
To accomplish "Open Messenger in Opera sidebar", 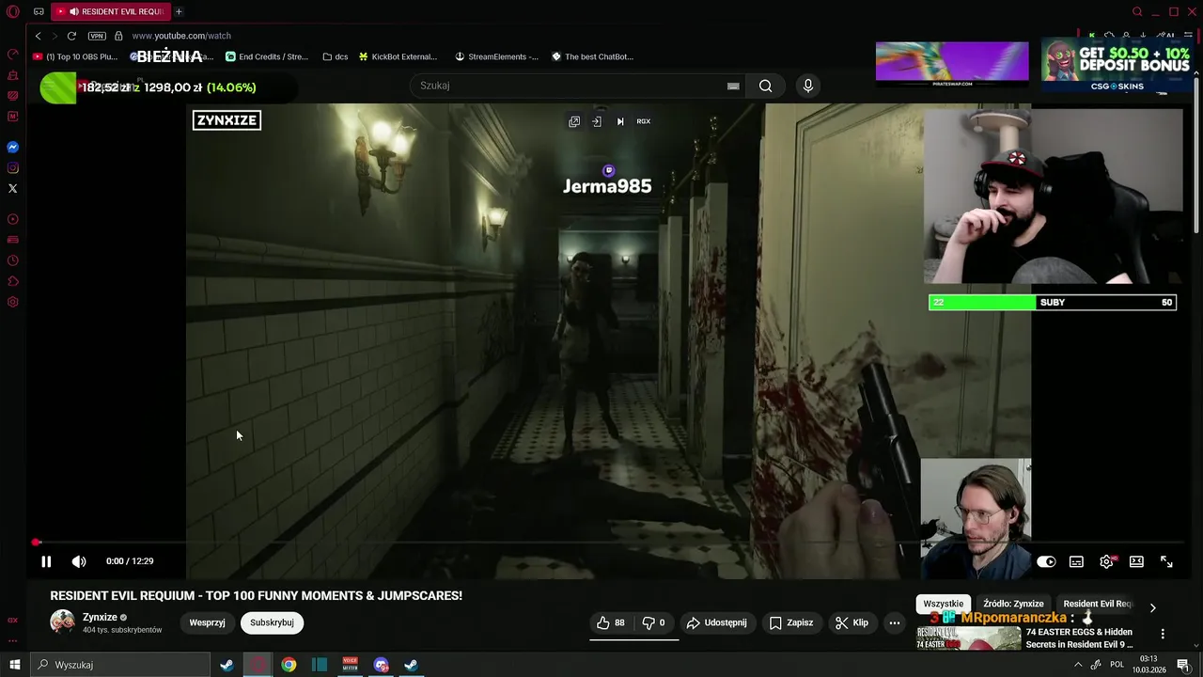I will coord(13,148).
